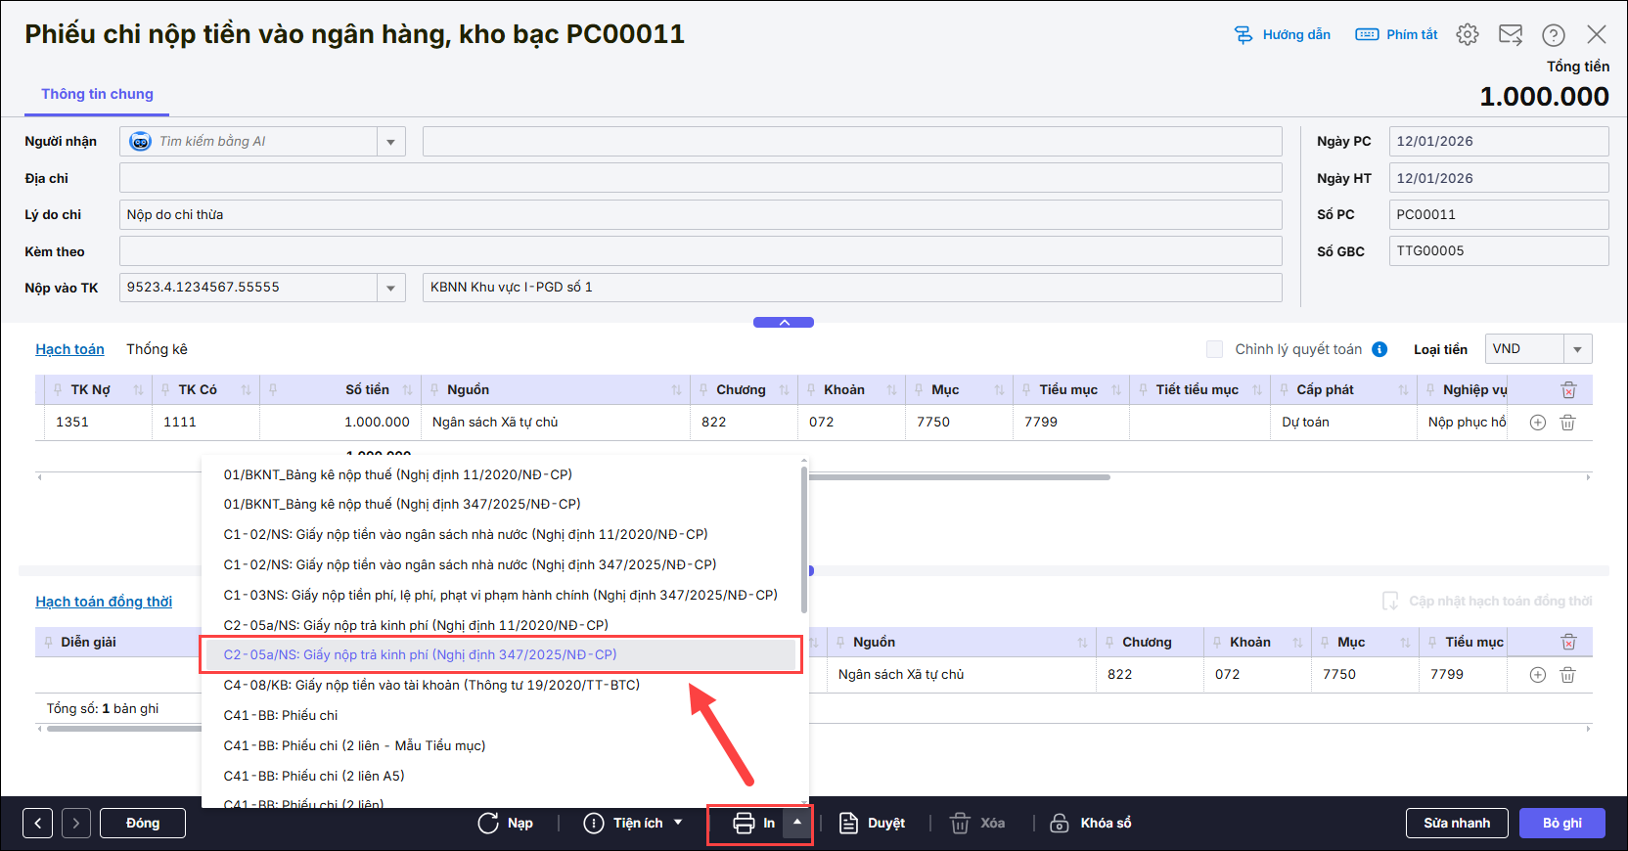Click the Khóa sổ lock button
The width and height of the screenshot is (1628, 851).
pyautogui.click(x=1090, y=823)
